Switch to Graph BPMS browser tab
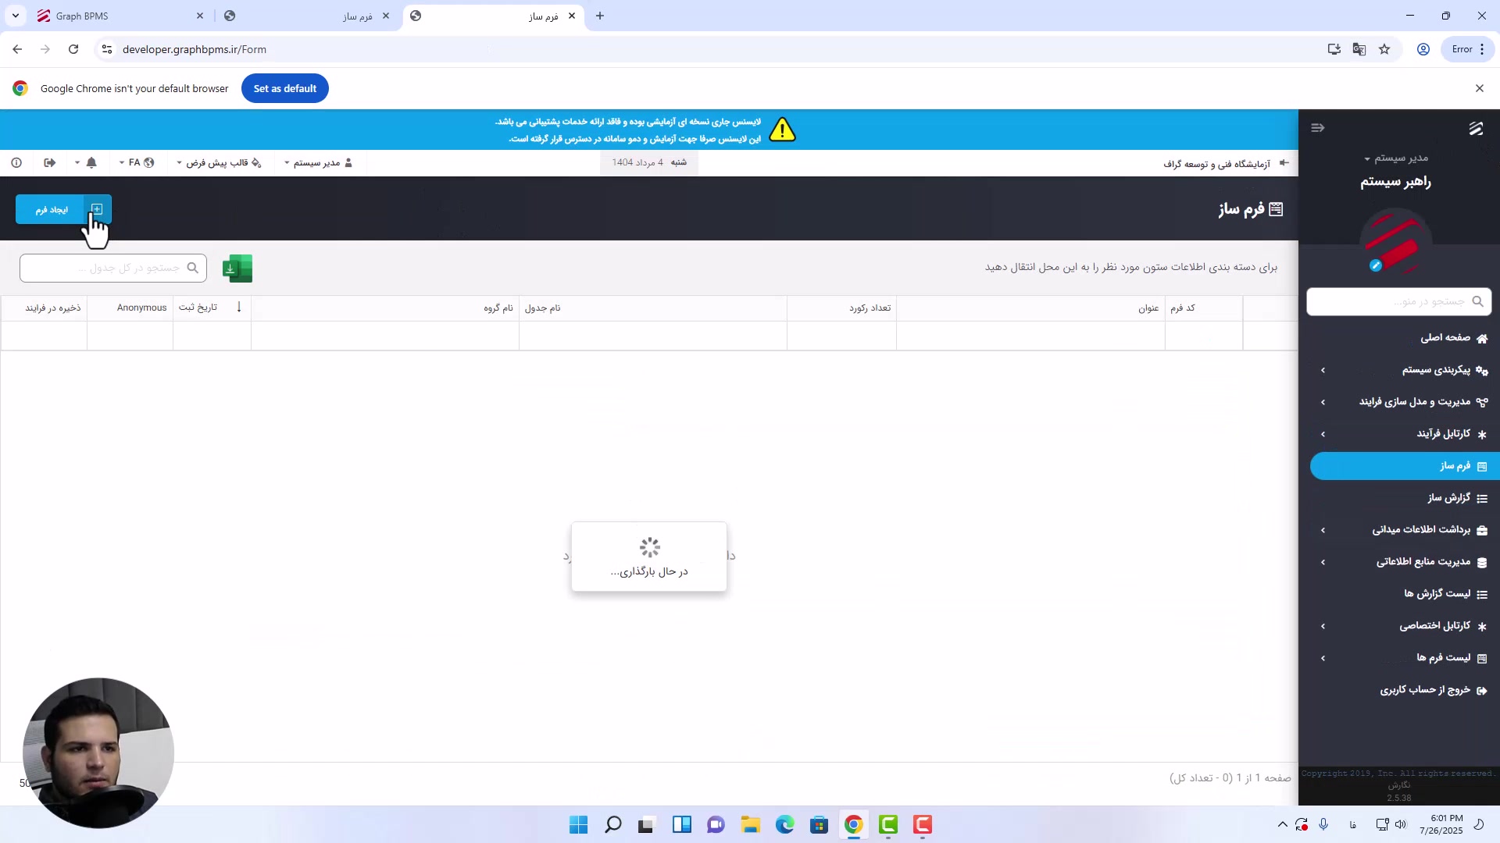This screenshot has height=843, width=1500. click(117, 16)
